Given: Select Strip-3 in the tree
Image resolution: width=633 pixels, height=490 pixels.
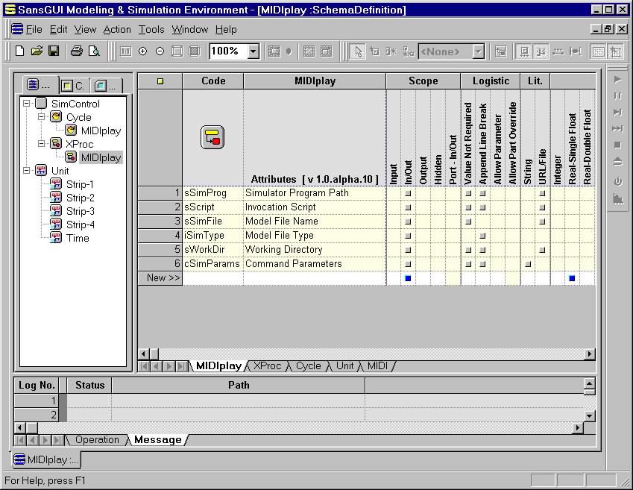Looking at the screenshot, I should click(80, 211).
